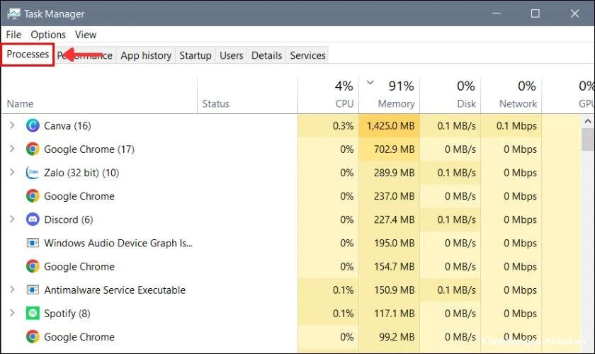Viewport: 595px width, 354px height.
Task: Click the scroll up arrow of process list
Action: (588, 121)
